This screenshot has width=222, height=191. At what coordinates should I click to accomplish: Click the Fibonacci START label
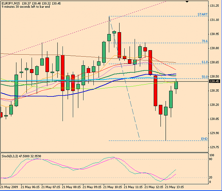click(202, 15)
